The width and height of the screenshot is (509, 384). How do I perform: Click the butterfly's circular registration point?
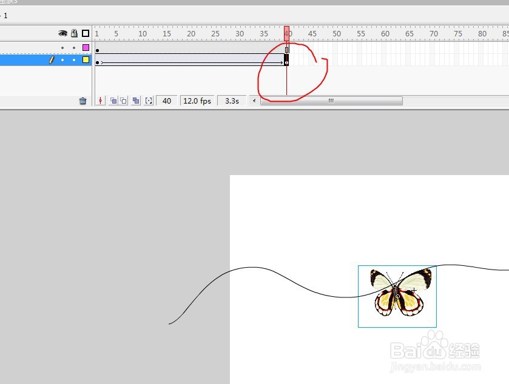(x=397, y=296)
